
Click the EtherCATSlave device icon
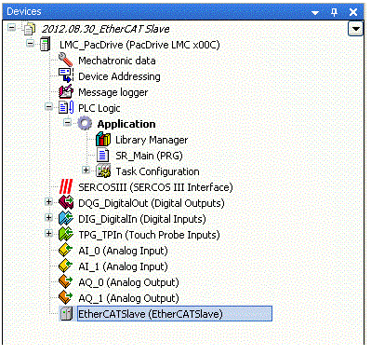pyautogui.click(x=66, y=313)
